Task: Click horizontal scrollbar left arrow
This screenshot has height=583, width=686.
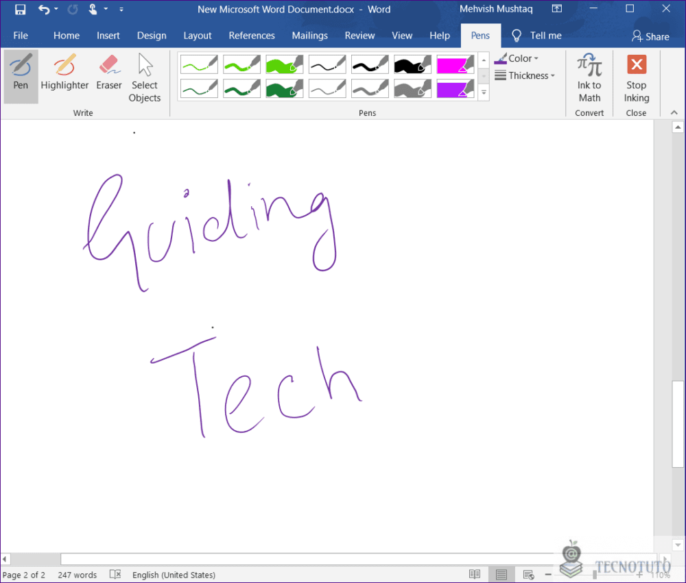Action: click(x=5, y=559)
